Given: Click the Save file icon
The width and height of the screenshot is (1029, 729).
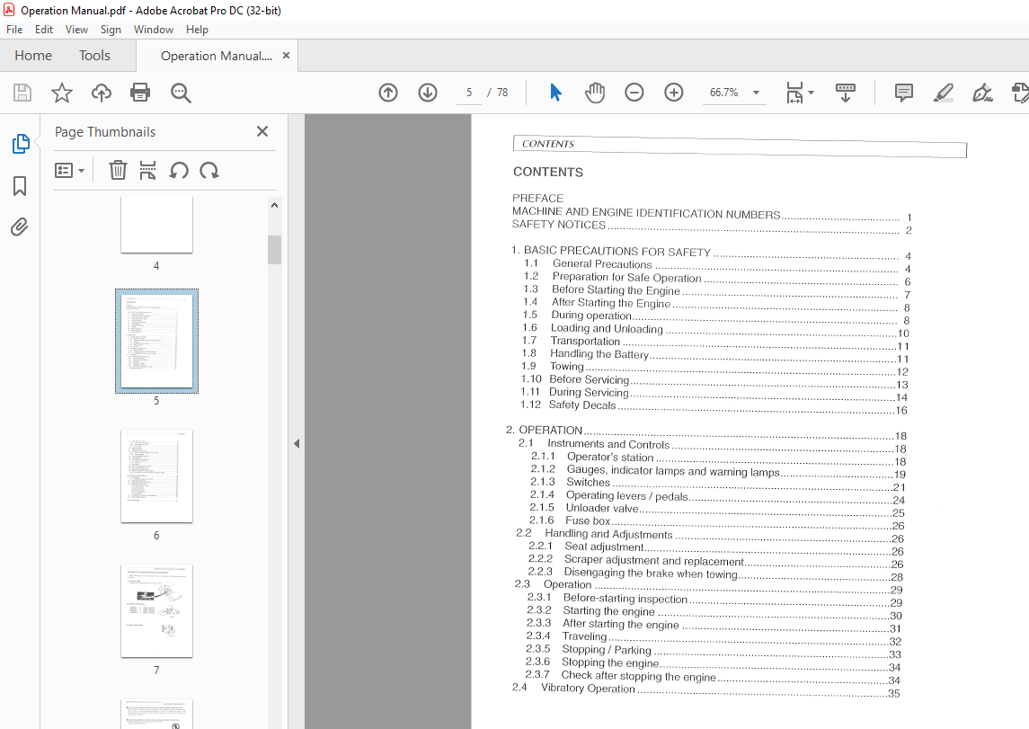Looking at the screenshot, I should pos(22,93).
